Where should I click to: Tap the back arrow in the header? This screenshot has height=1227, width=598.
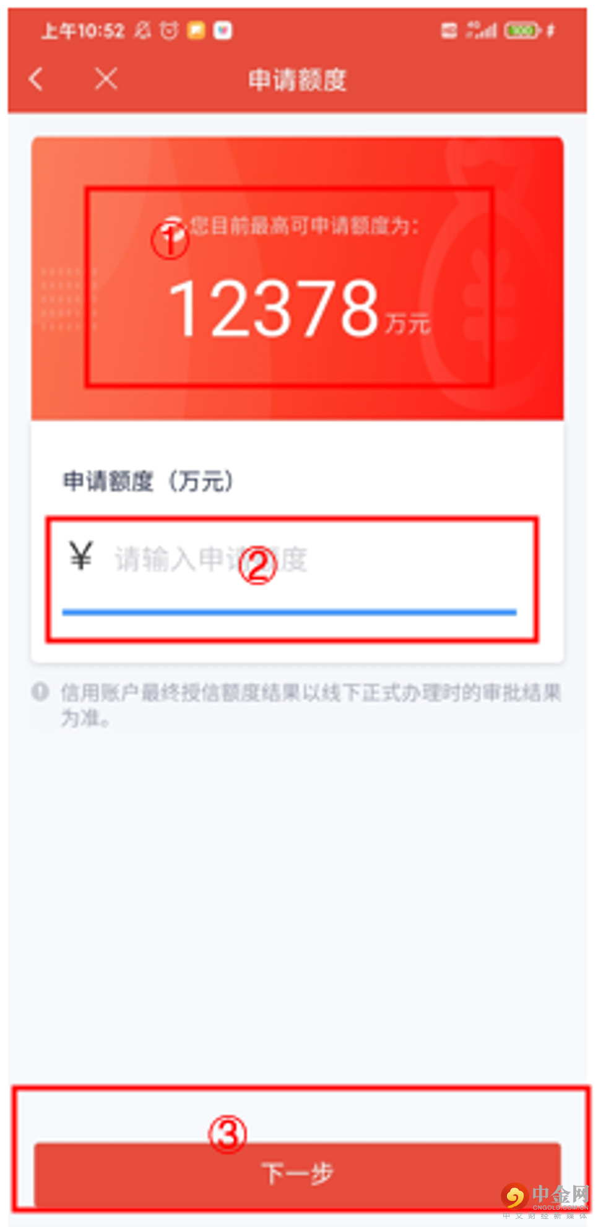[36, 79]
